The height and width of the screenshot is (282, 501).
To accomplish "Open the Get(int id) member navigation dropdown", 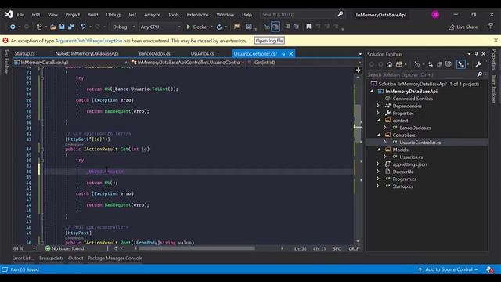I will pyautogui.click(x=304, y=63).
